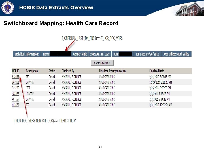Select finalized date 2/3/2011 6:38:43 PM
The width and height of the screenshot is (204, 153).
[159, 94]
